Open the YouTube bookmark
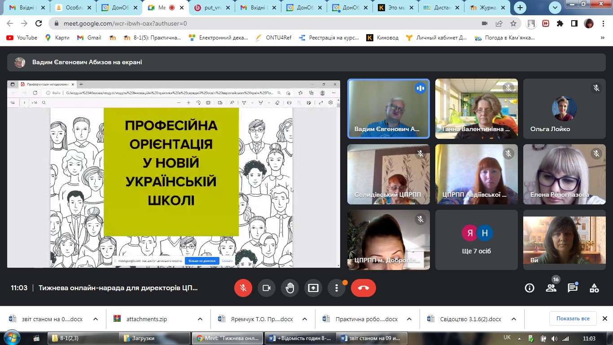Image resolution: width=613 pixels, height=345 pixels. [22, 38]
